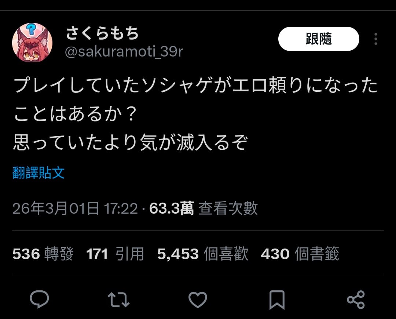
Task: Click the blue question mark avatar badge
Action: coord(31,29)
